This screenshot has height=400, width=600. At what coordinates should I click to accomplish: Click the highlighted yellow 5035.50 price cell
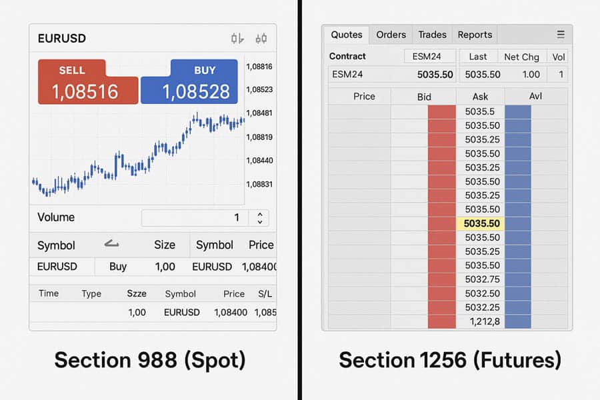(480, 223)
